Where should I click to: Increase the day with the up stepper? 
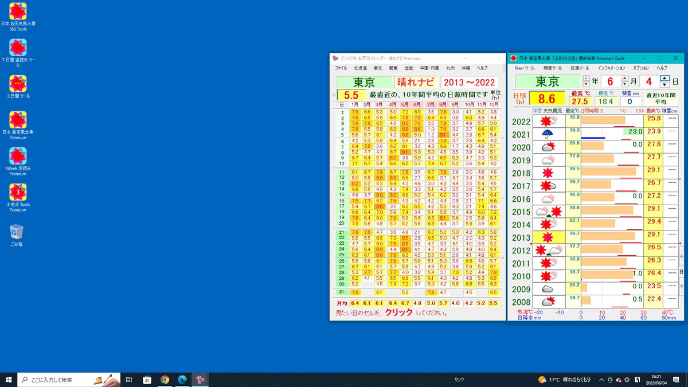(x=664, y=78)
